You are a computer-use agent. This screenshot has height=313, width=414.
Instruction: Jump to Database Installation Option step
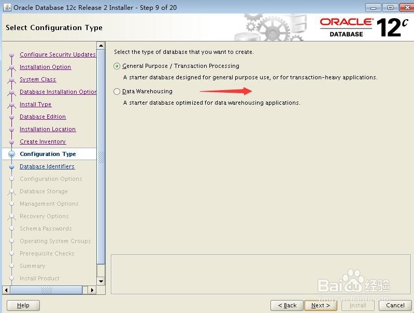click(58, 92)
